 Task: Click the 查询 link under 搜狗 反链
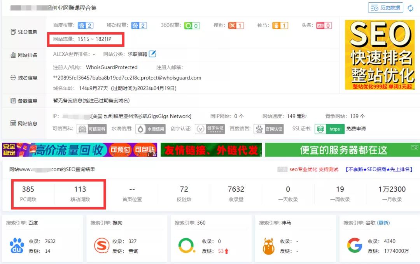[x=133, y=251]
